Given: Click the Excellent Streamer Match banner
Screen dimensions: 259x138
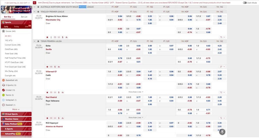Looking at the screenshot, I should click(x=16, y=10).
